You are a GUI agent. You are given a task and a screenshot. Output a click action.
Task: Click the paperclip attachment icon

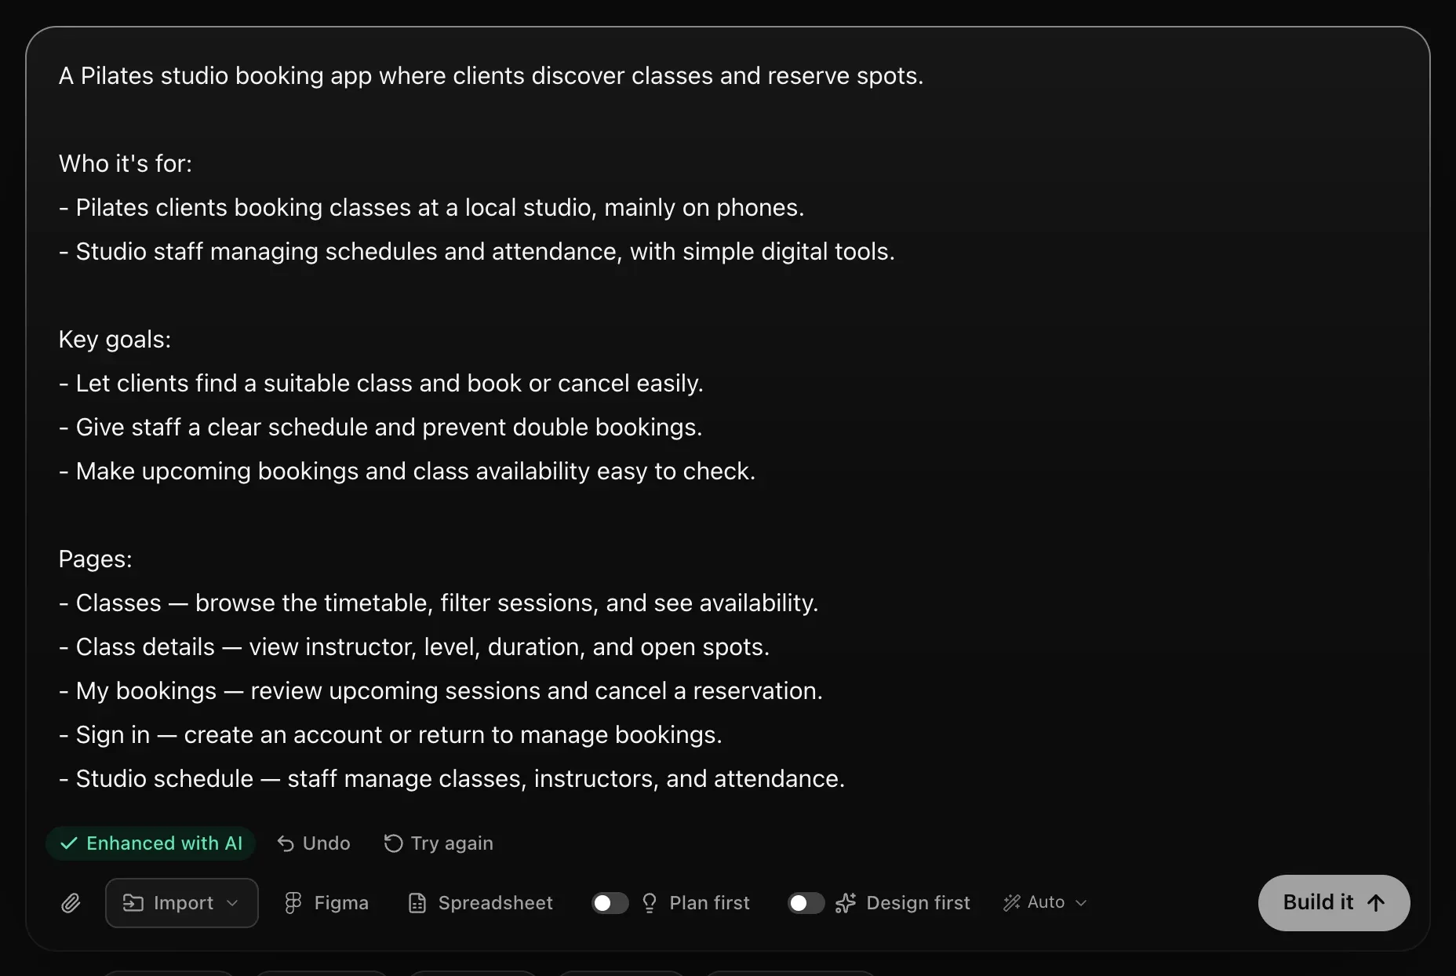click(x=71, y=903)
